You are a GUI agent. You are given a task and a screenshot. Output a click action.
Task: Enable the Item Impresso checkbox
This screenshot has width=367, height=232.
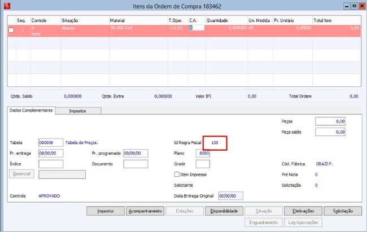[177, 174]
